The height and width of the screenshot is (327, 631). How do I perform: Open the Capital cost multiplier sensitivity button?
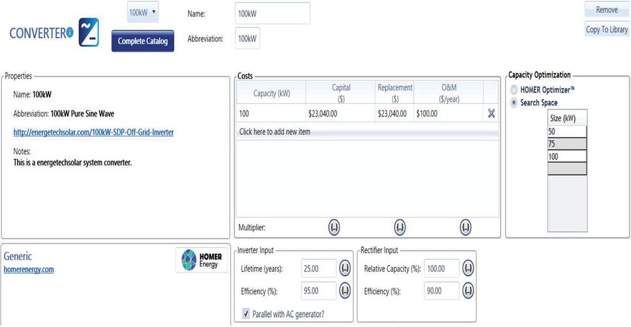pos(335,227)
